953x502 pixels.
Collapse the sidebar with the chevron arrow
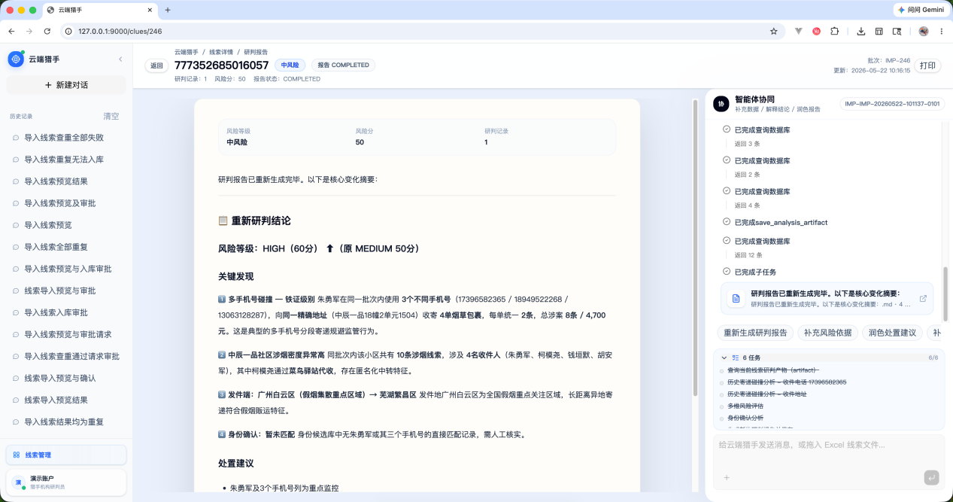click(x=120, y=59)
